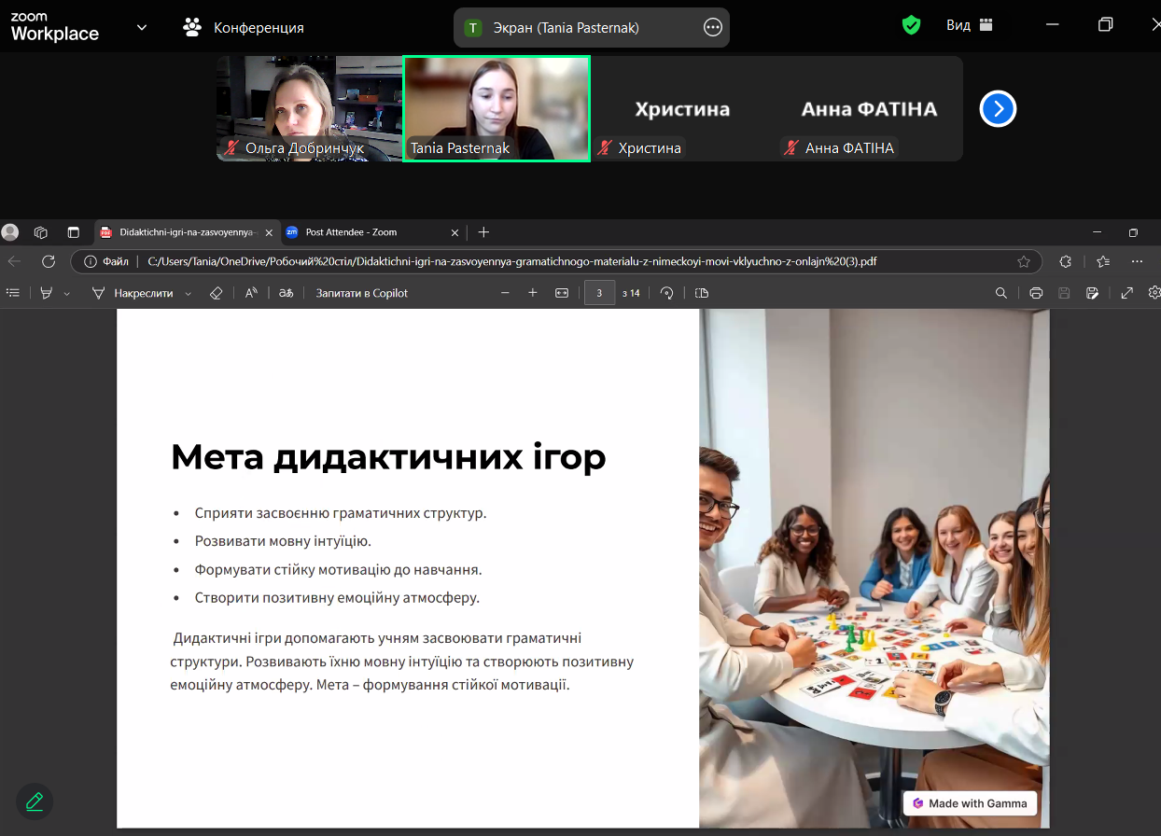Click the green encryption shield icon
The height and width of the screenshot is (836, 1161).
pos(912,25)
